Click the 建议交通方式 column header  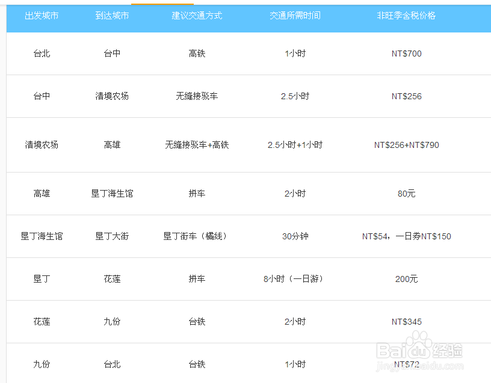tap(197, 16)
